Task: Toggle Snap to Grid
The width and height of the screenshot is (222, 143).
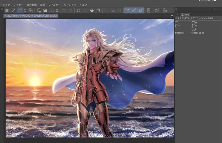Action: pos(141,10)
